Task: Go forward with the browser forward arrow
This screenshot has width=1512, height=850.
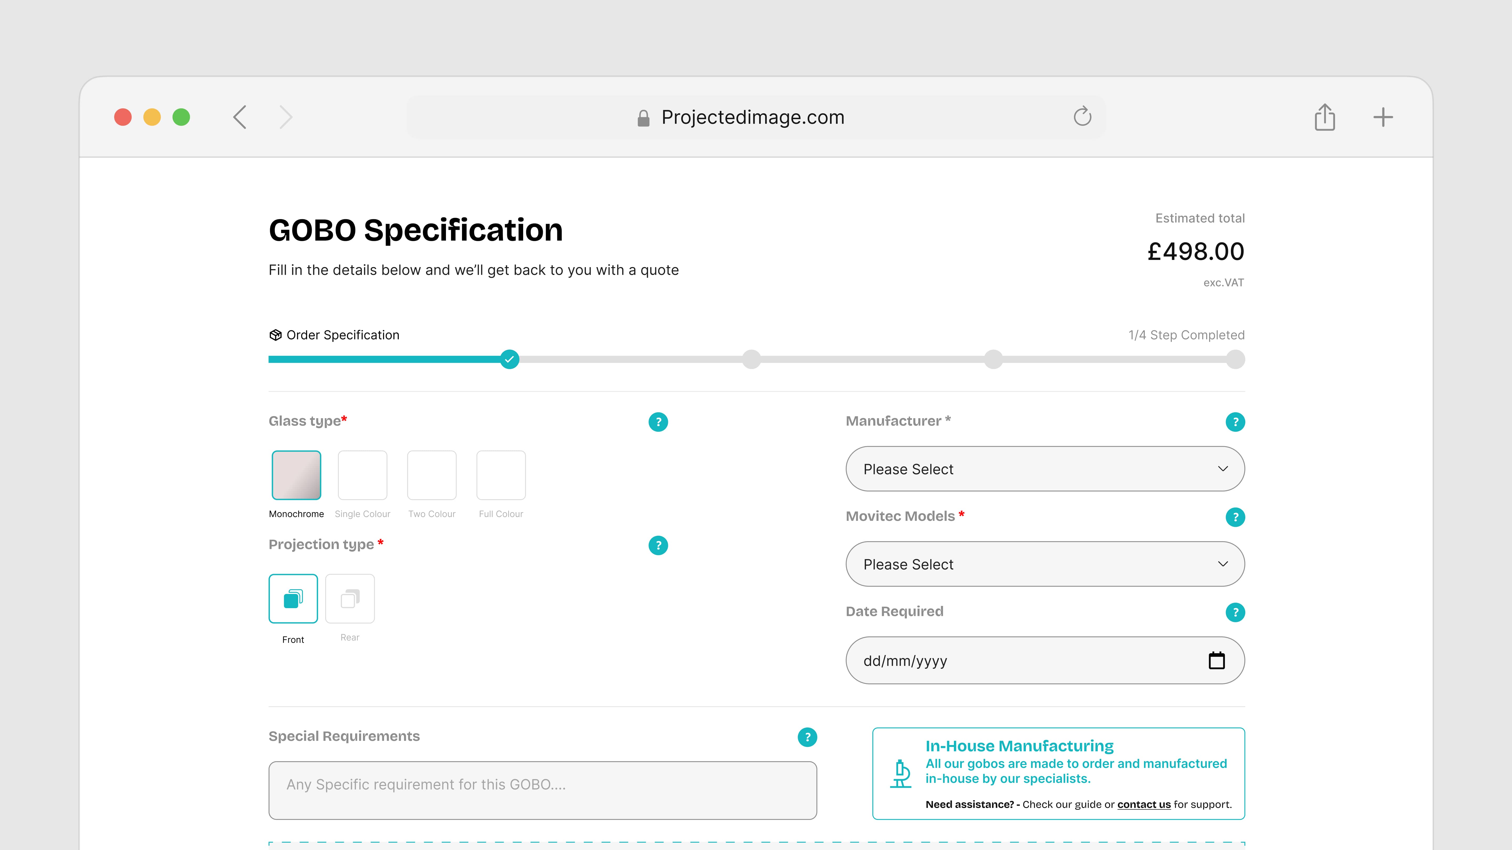Action: pyautogui.click(x=286, y=117)
